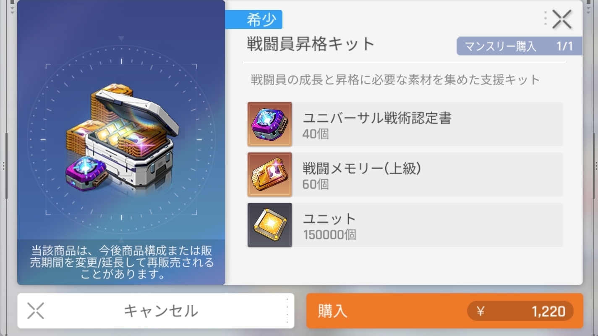This screenshot has width=598, height=336.
Task: Click the Universal Tactical Certificate item icon
Action: 269,124
